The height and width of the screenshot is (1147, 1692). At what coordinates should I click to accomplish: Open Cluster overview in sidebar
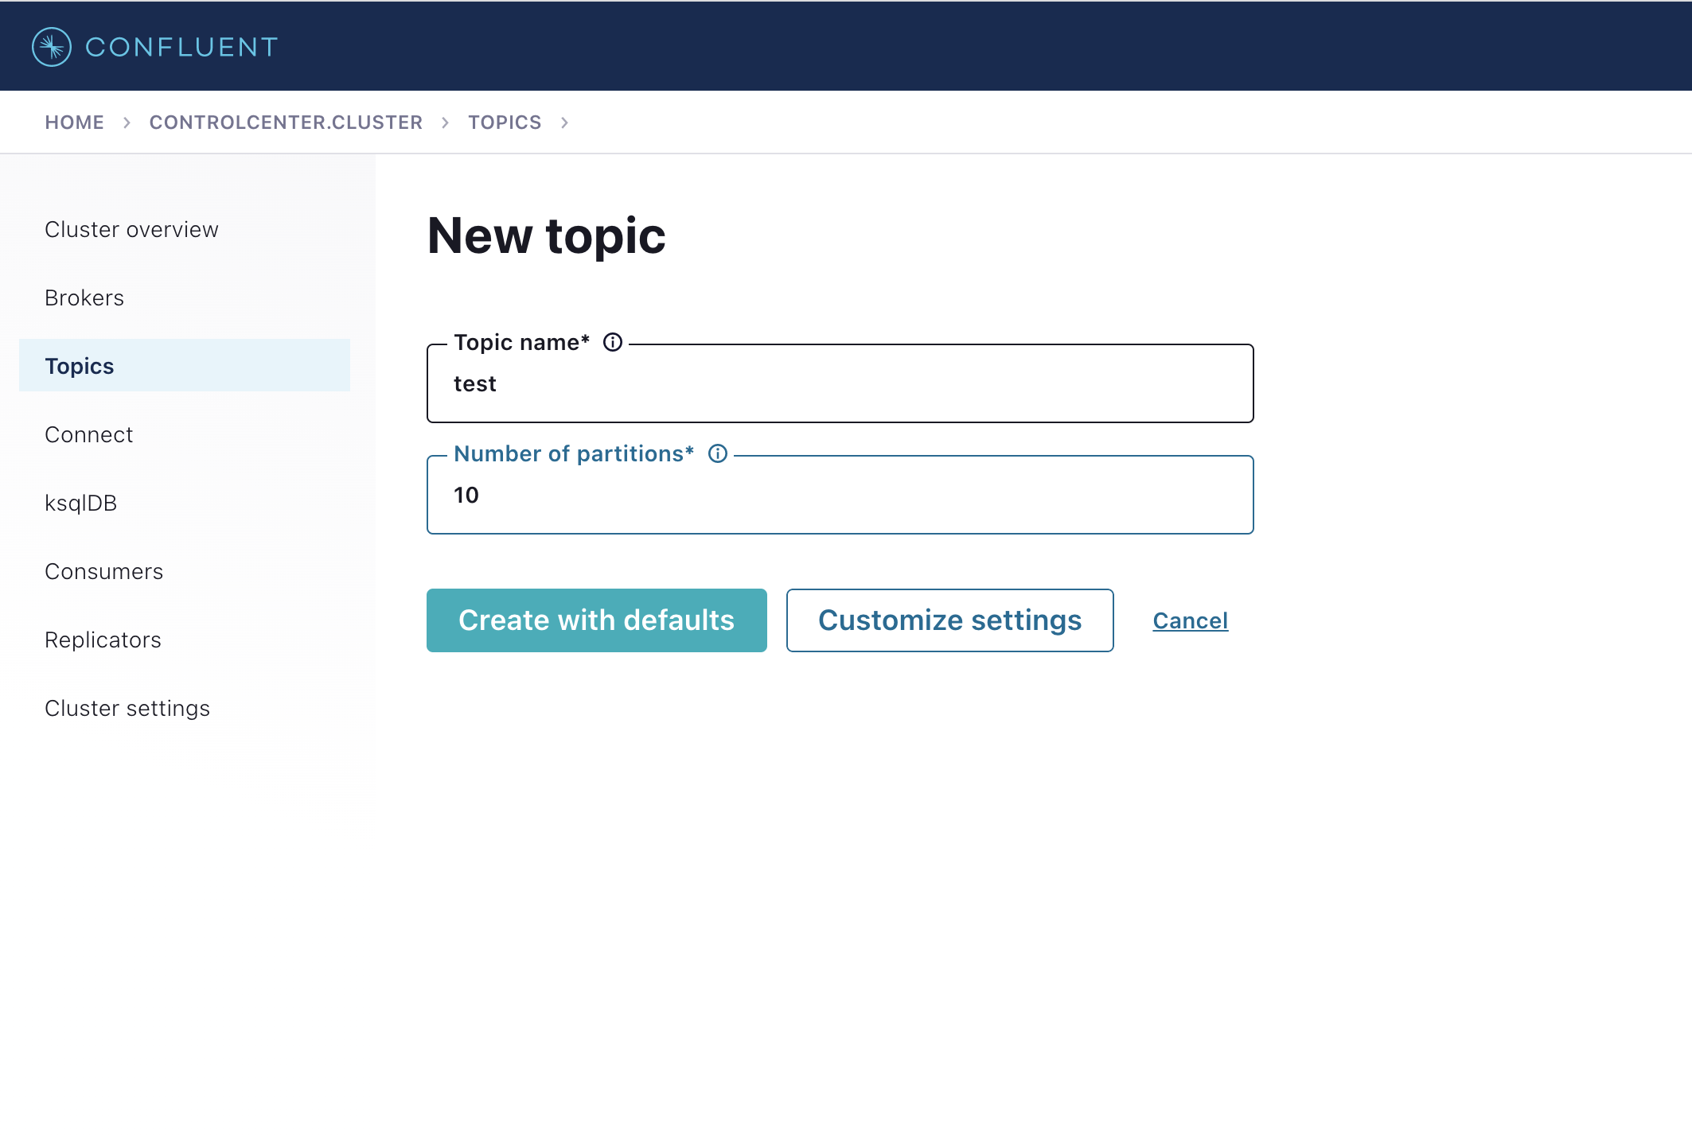[131, 229]
